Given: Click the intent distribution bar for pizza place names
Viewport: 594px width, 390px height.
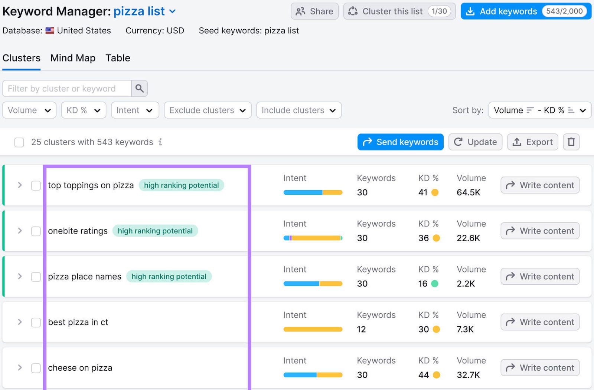Looking at the screenshot, I should pos(313,283).
